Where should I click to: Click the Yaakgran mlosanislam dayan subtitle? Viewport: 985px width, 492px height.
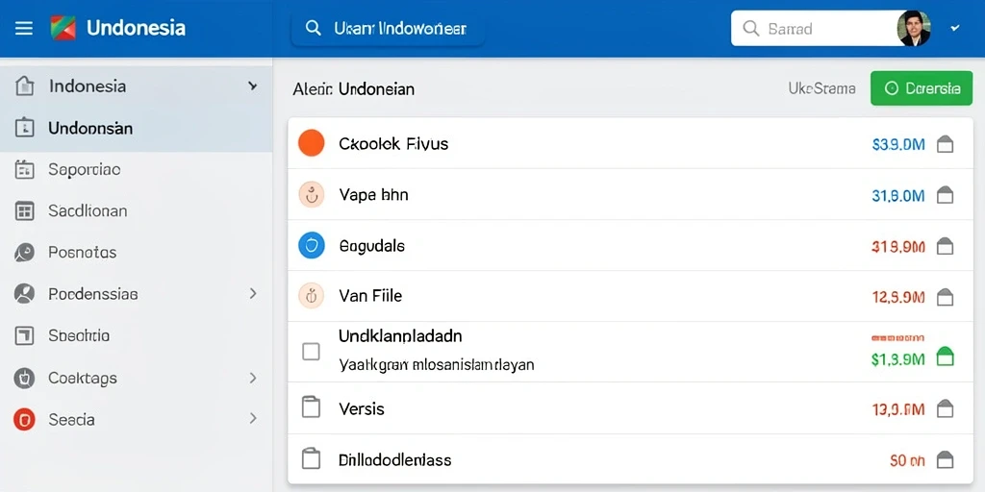click(436, 364)
